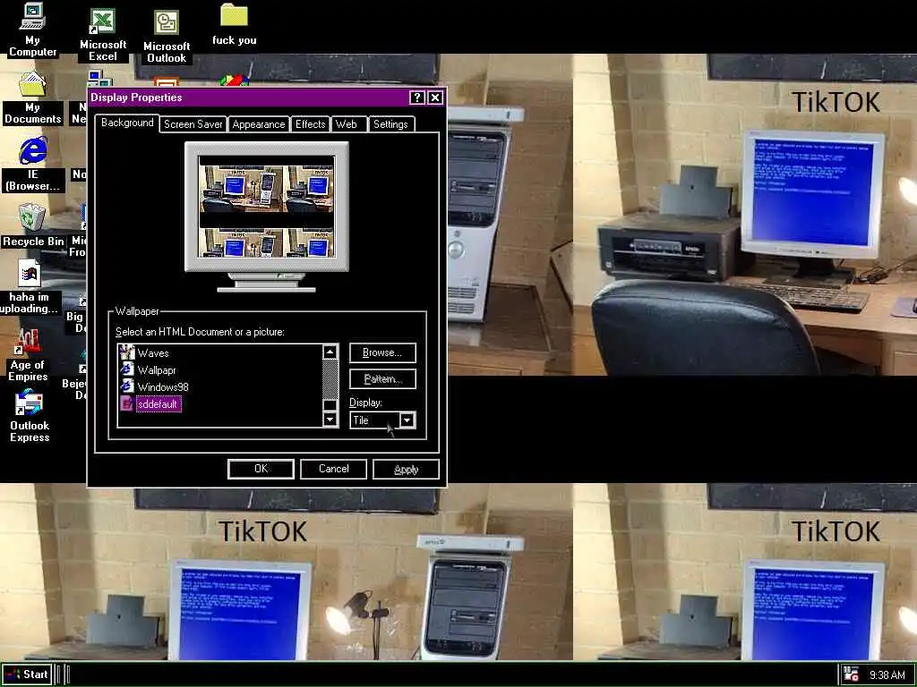Screen dimensions: 917x687
Task: Select Wallpapr in the list
Action: 157,369
